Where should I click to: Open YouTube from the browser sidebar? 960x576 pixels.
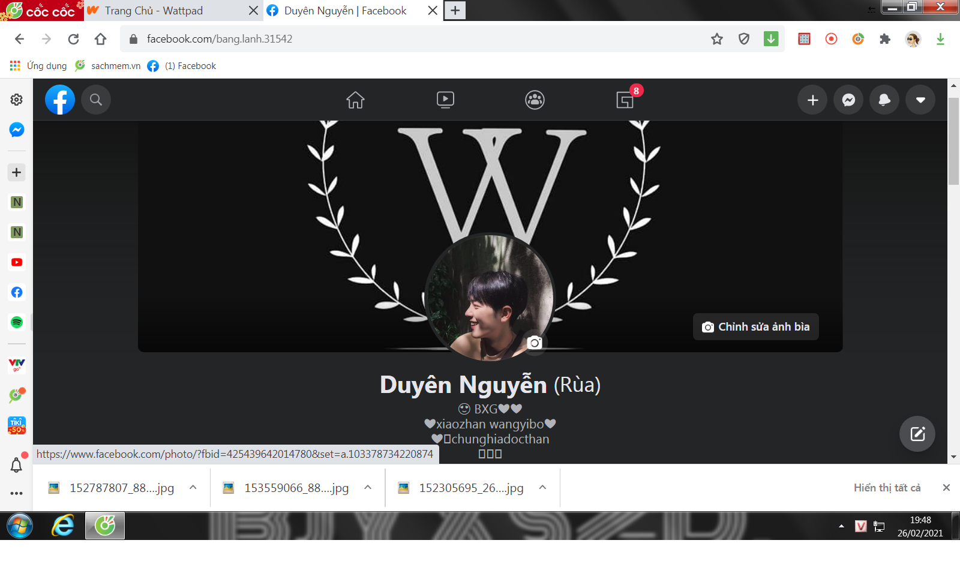point(17,262)
